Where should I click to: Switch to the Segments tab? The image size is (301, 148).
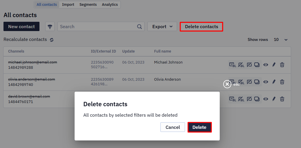(x=88, y=5)
